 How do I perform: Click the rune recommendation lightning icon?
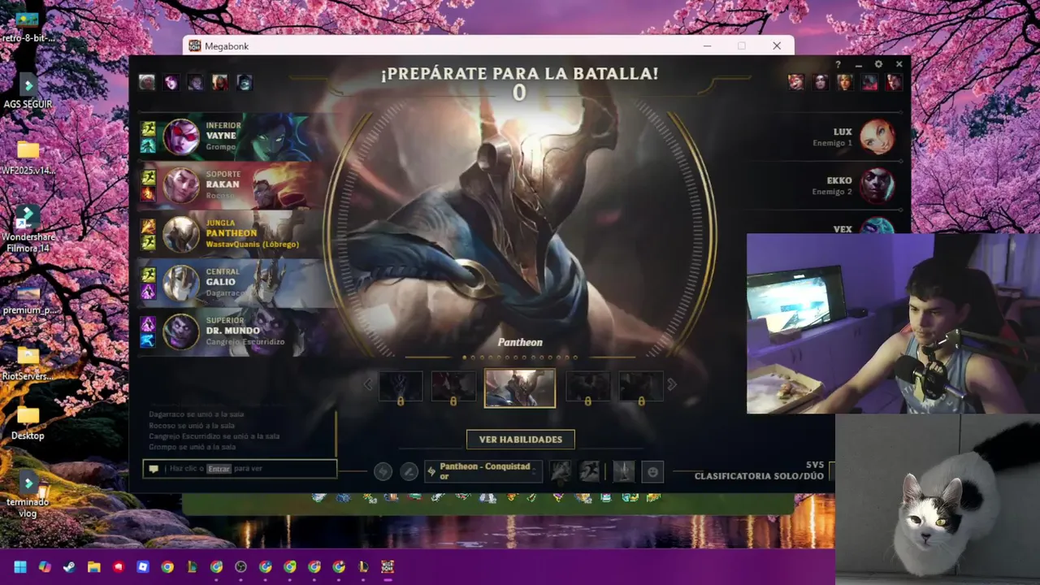383,471
